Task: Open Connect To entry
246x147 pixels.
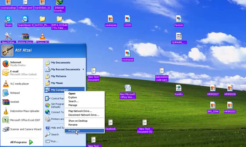Action: coord(54,112)
